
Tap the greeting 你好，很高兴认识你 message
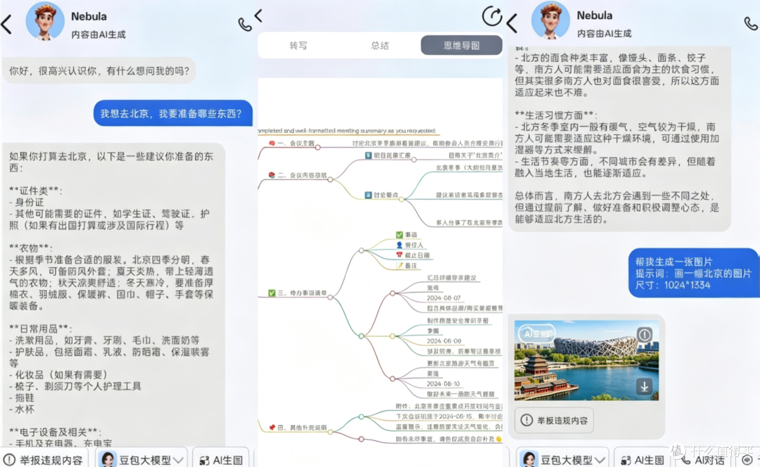(x=99, y=71)
